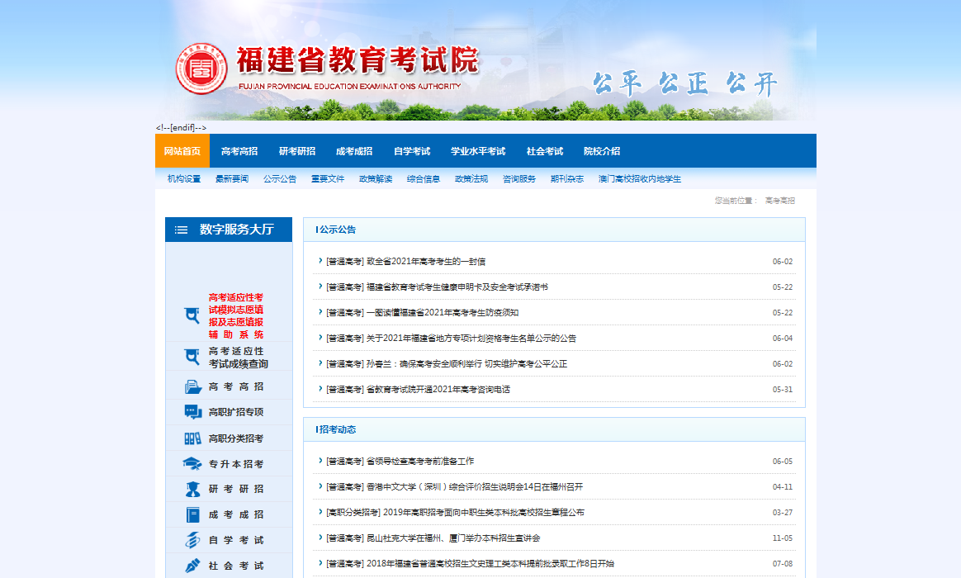961x578 pixels.
Task: Go to 综合信息 in the sub-navigation
Action: tap(424, 179)
